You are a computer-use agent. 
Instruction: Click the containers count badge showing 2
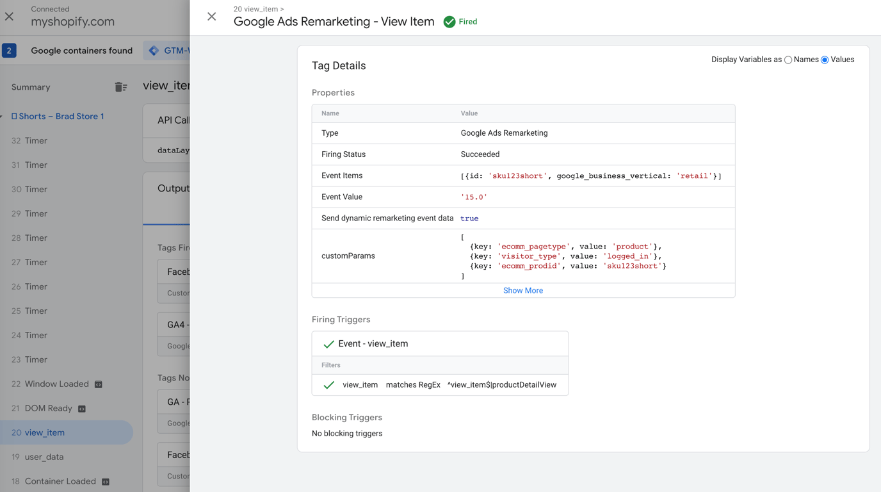(x=9, y=51)
